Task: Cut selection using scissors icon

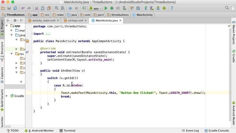Action: (37, 8)
